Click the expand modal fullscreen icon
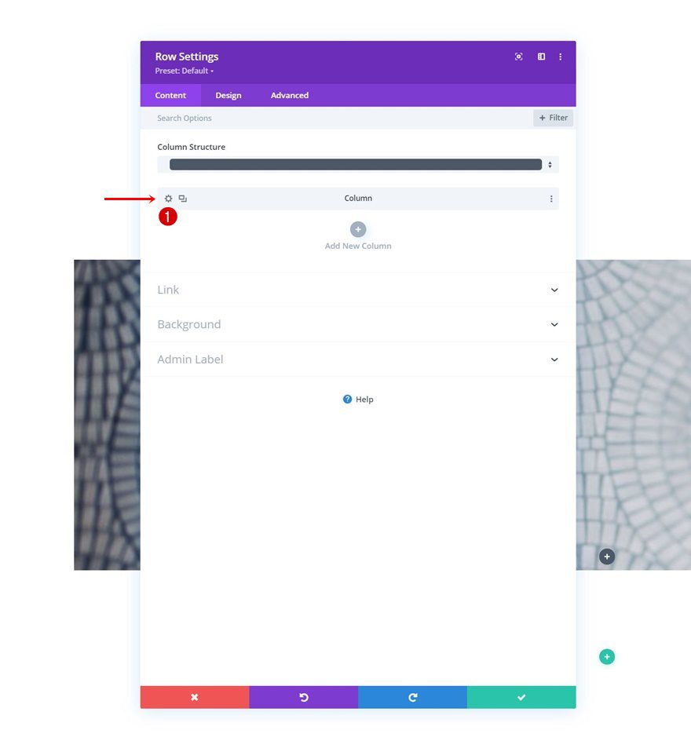Viewport: 691px width, 752px height. point(519,57)
